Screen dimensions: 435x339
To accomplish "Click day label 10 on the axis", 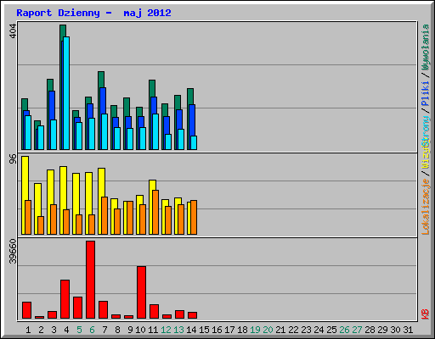I will coord(140,330).
